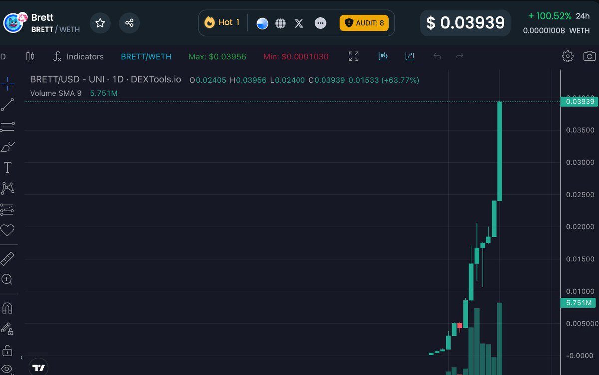Image resolution: width=599 pixels, height=375 pixels.
Task: Share the Brett token page
Action: click(x=129, y=23)
